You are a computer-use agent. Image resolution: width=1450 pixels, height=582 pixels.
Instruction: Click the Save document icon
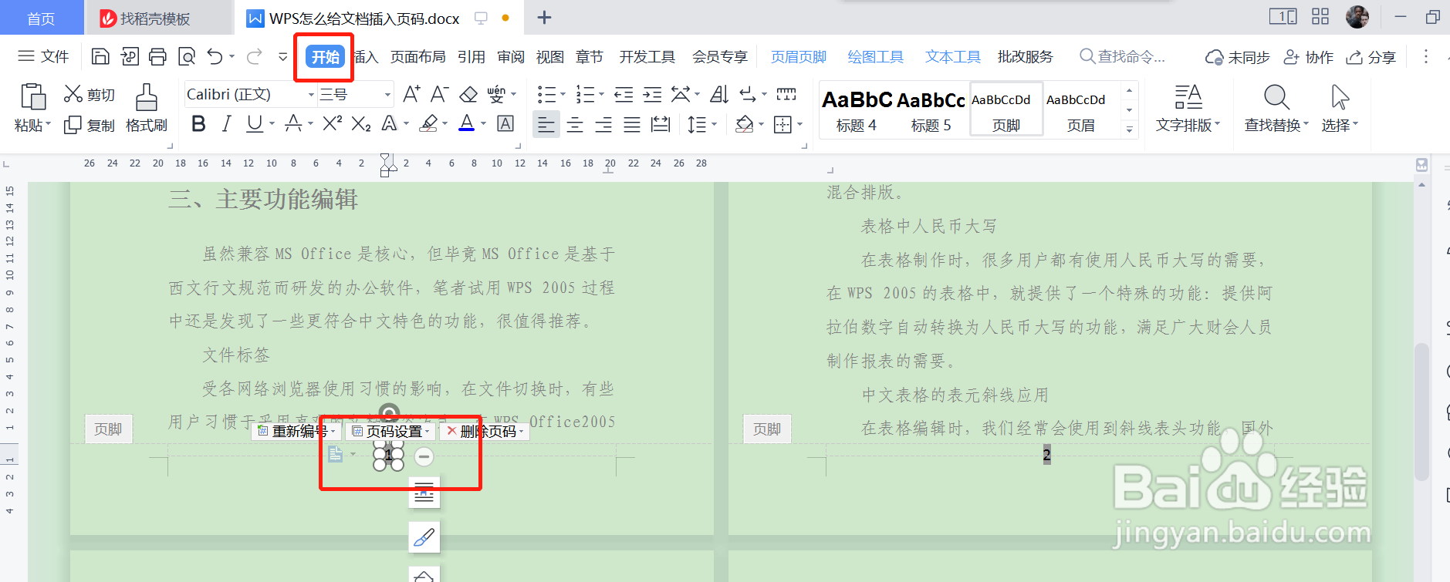[x=100, y=56]
